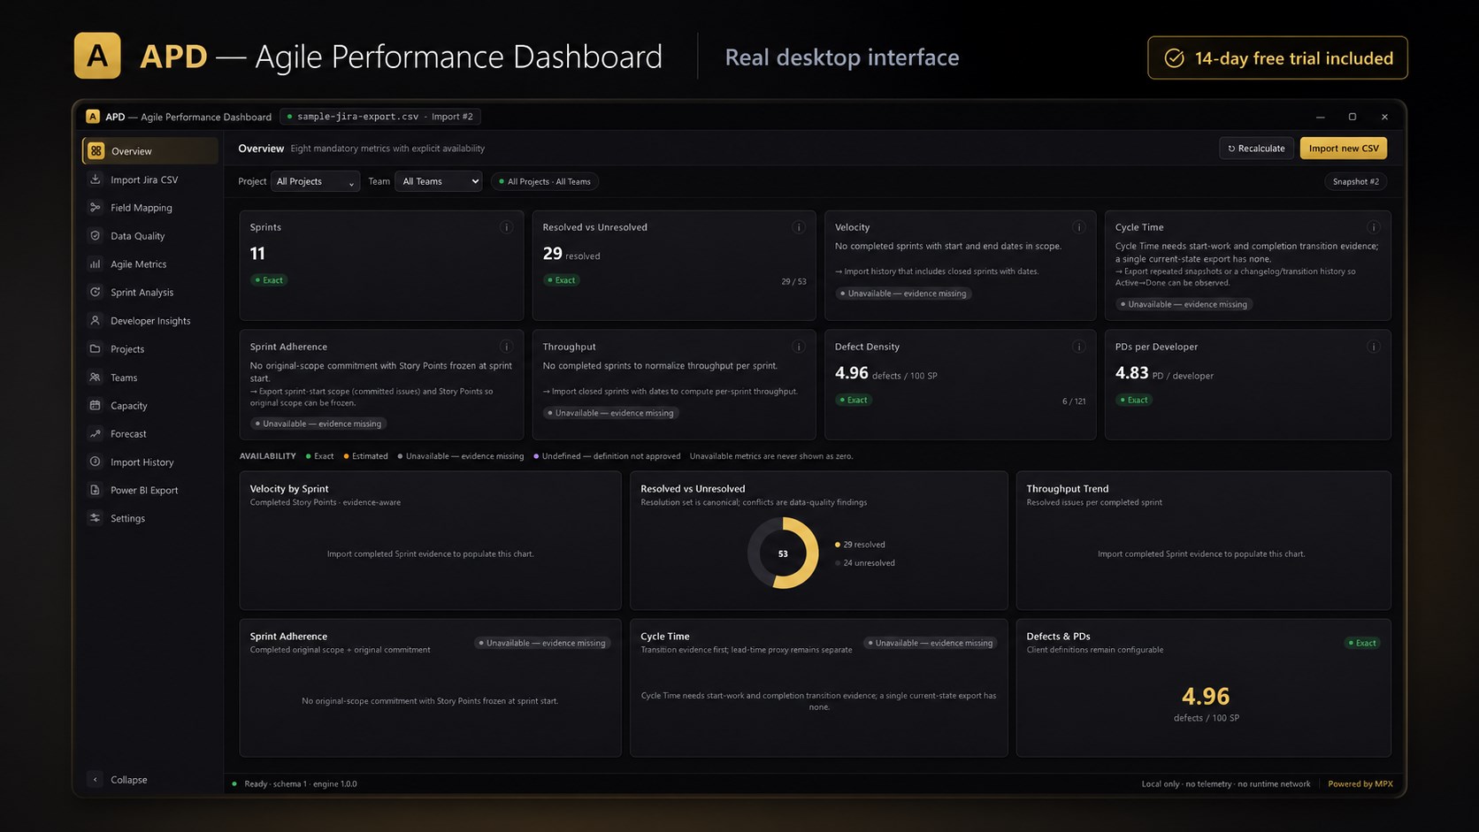Open the Power BI Export label
The image size is (1479, 832).
(x=144, y=491)
